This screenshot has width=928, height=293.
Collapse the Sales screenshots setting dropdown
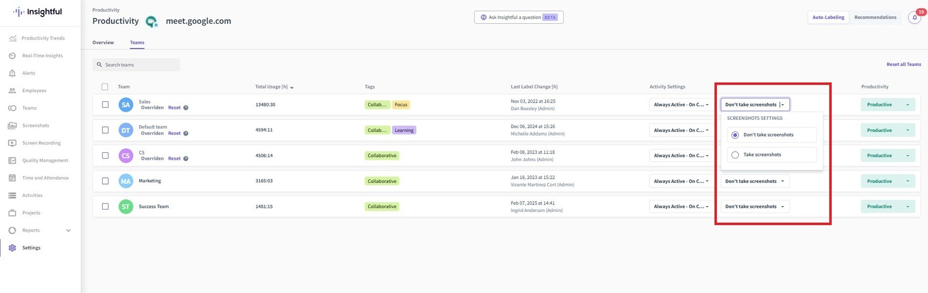pyautogui.click(x=755, y=105)
